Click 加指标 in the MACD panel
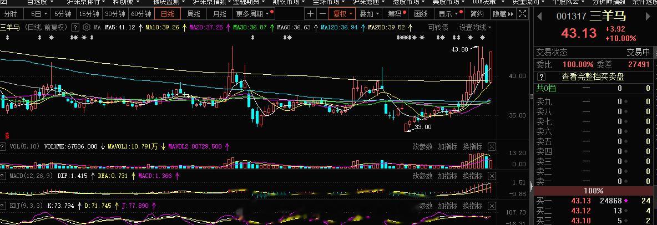This screenshot has height=225, width=657. (447, 176)
